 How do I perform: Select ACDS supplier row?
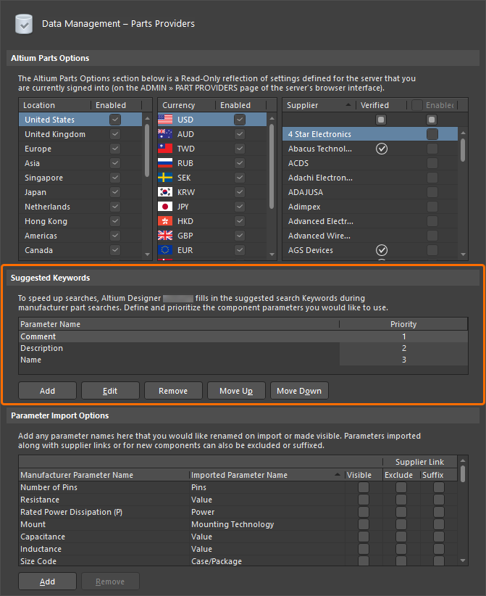click(370, 163)
